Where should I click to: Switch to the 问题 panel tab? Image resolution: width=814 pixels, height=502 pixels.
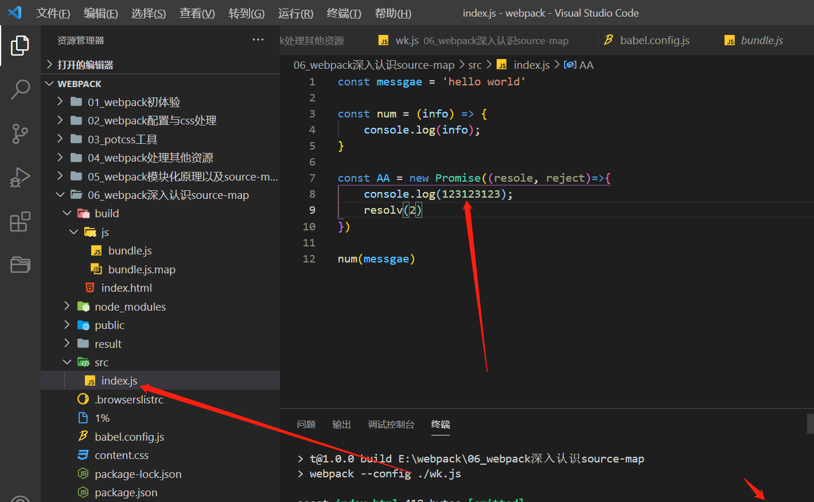306,425
